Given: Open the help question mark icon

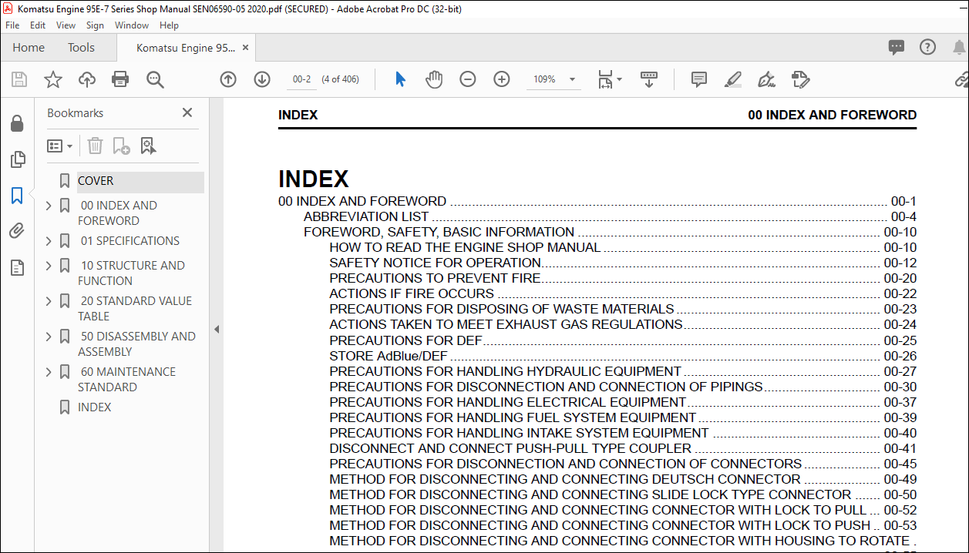Looking at the screenshot, I should (928, 47).
